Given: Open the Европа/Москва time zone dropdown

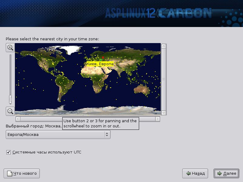Looking at the screenshot, I should pyautogui.click(x=58, y=134).
